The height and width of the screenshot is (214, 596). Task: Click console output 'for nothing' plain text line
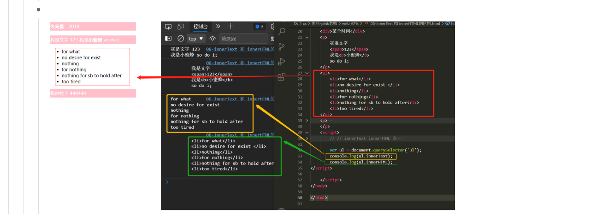(x=185, y=116)
